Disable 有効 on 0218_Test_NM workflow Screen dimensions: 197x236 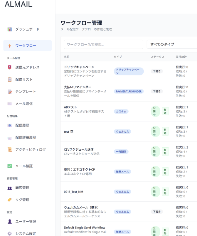click(165, 191)
